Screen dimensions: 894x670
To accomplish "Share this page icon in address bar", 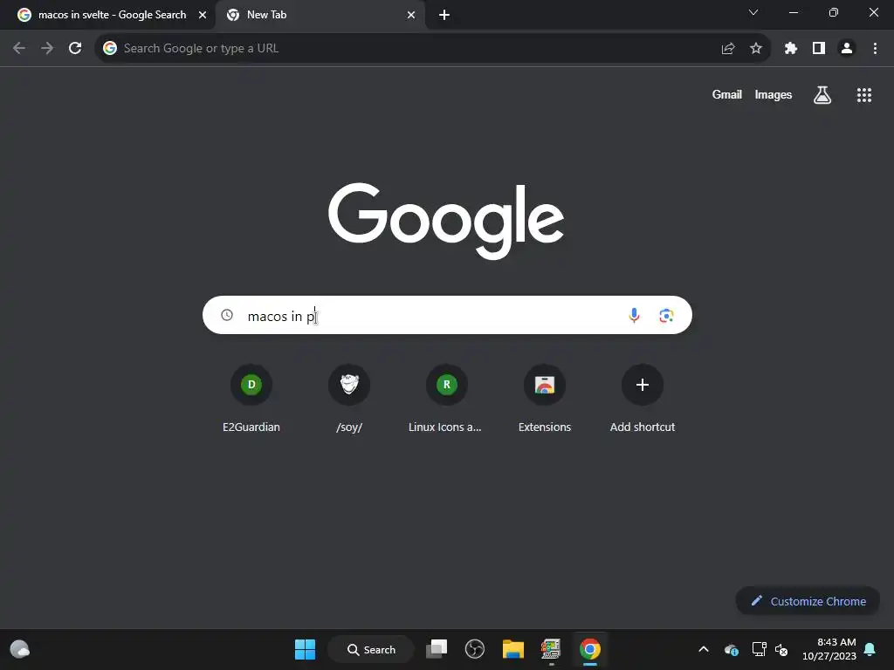I will click(727, 49).
